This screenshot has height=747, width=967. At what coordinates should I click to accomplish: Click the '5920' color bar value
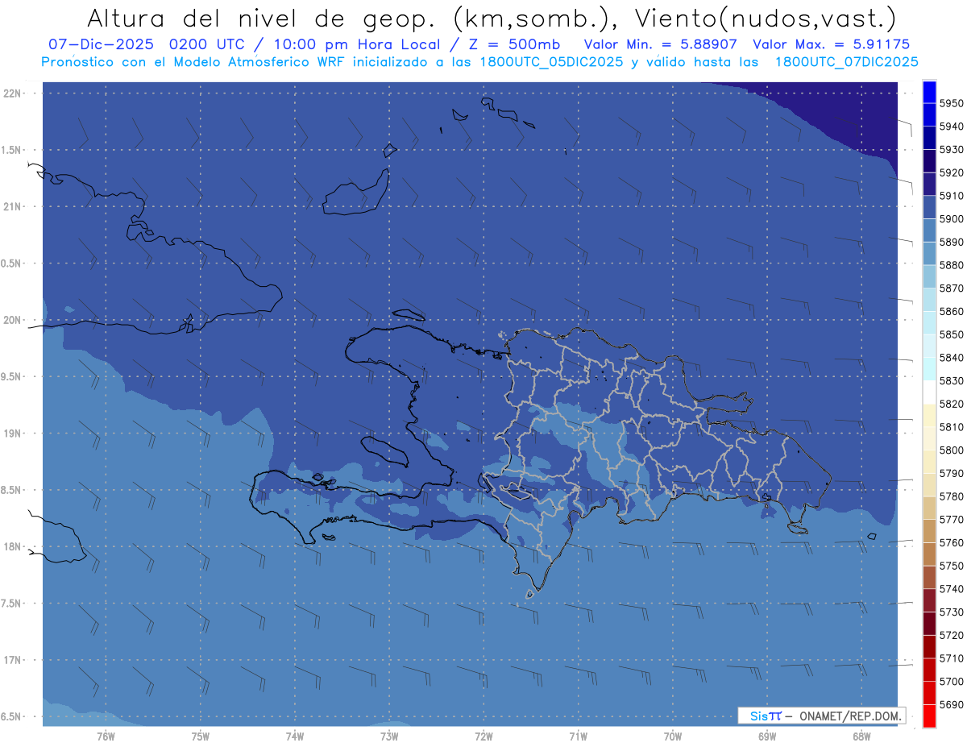(952, 173)
